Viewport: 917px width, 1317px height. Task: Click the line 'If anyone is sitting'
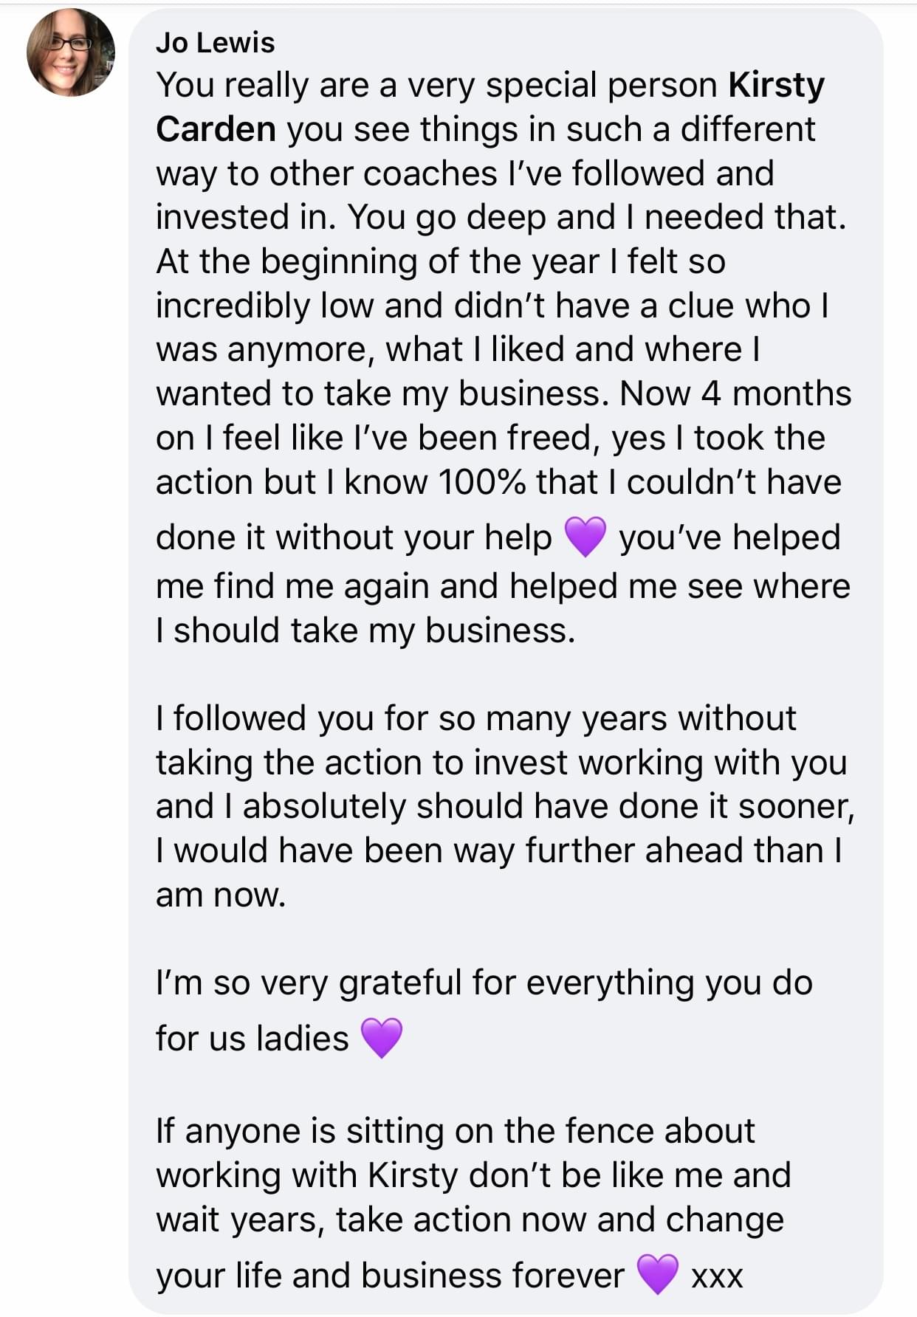[x=455, y=1131]
